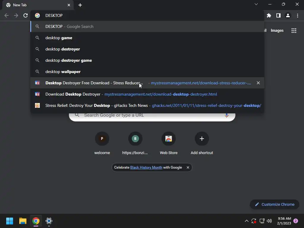Open a new tab with the plus button
This screenshot has width=304, height=228.
tap(80, 5)
